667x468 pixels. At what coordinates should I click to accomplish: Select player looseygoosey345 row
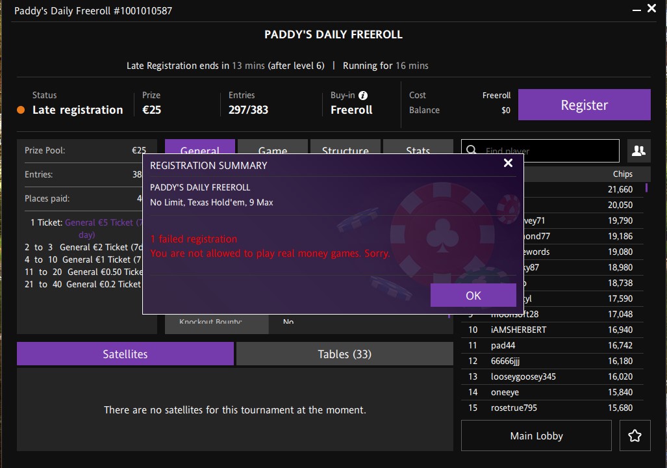552,376
